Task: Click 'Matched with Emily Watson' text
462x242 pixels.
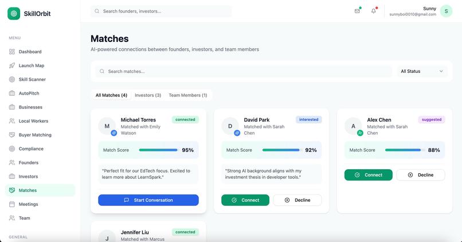Action: pos(140,130)
